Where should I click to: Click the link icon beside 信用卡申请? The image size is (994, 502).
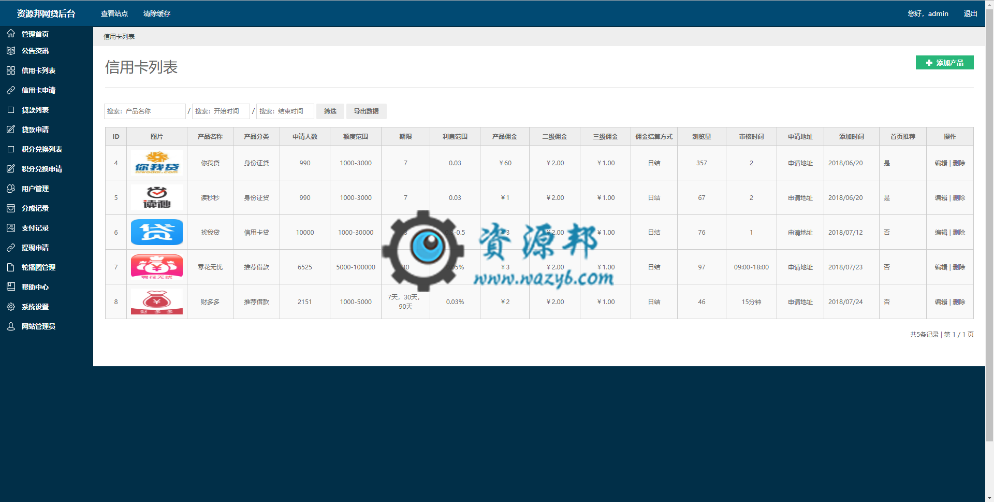click(x=11, y=90)
